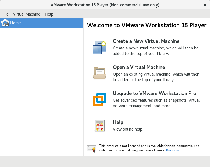Open the File menu
This screenshot has height=167, width=210.
(x=5, y=14)
